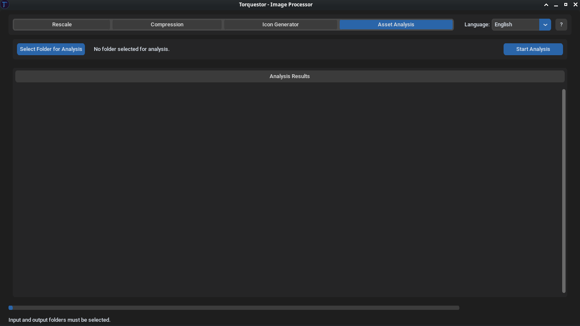This screenshot has height=326, width=580.
Task: Click the English language combo box field
Action: click(515, 25)
